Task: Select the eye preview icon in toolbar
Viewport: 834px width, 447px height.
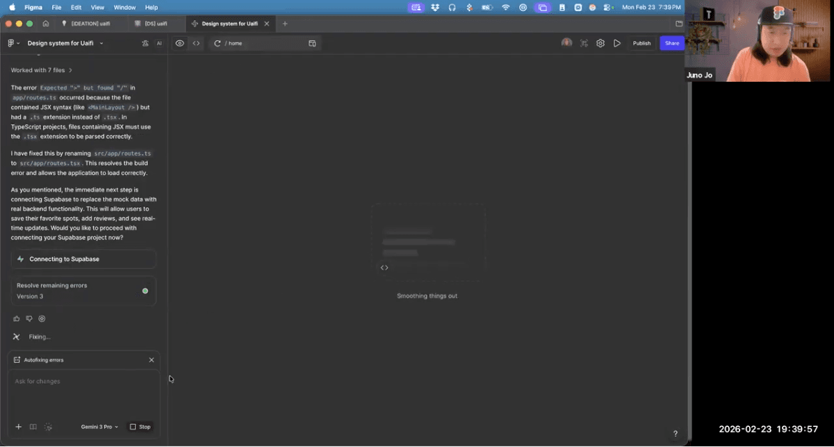Action: click(x=179, y=43)
